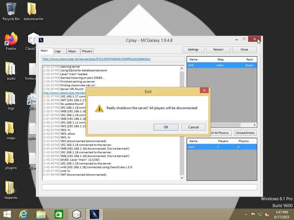Open the logs folder on desktop
The image size is (294, 220).
point(11,101)
